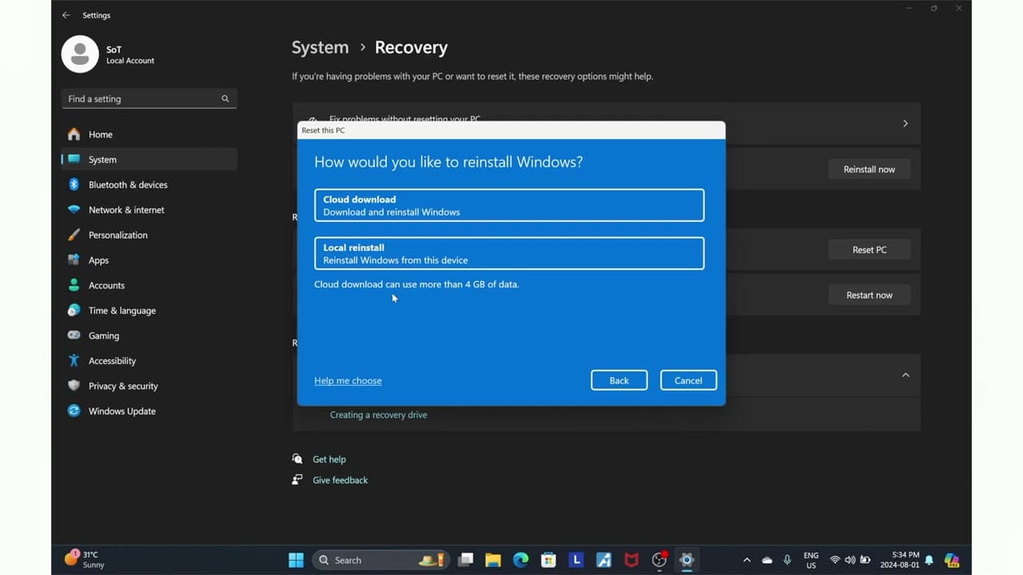The height and width of the screenshot is (575, 1023).
Task: Click the Privacy shield icon
Action: click(74, 386)
